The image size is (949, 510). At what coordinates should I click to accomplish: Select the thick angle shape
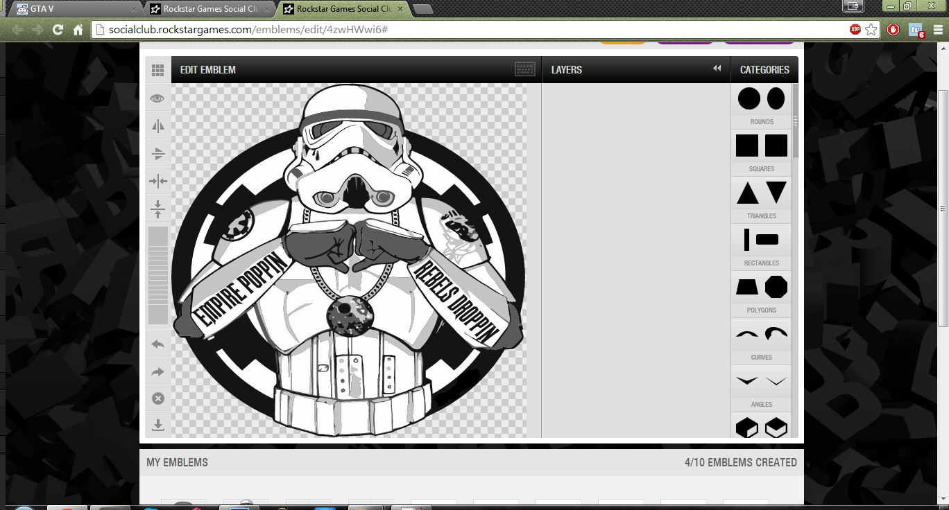click(747, 380)
